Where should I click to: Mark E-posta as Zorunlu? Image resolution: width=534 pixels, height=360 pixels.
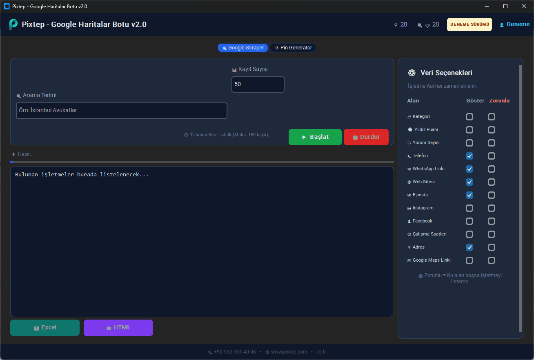coord(492,195)
